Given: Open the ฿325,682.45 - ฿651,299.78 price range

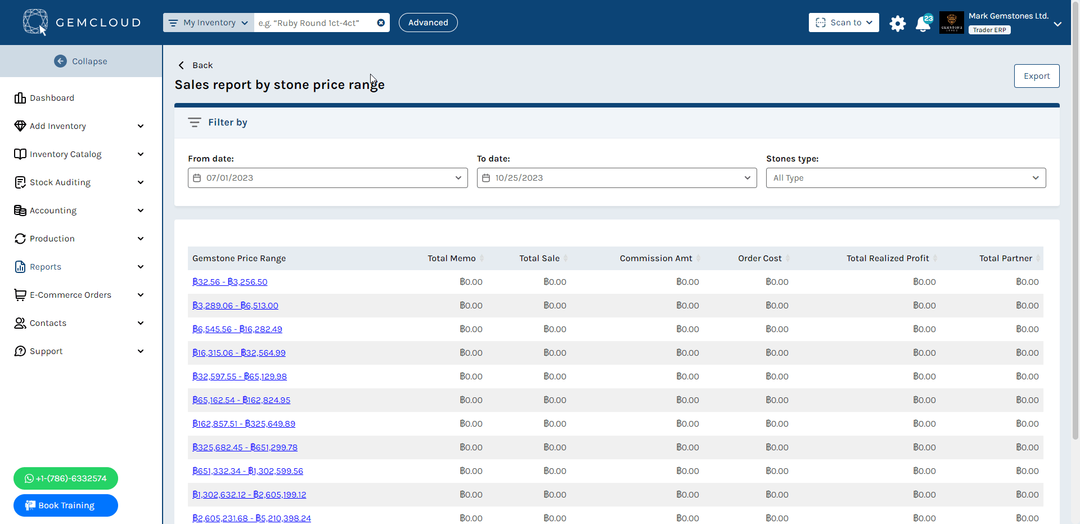Looking at the screenshot, I should pos(245,447).
